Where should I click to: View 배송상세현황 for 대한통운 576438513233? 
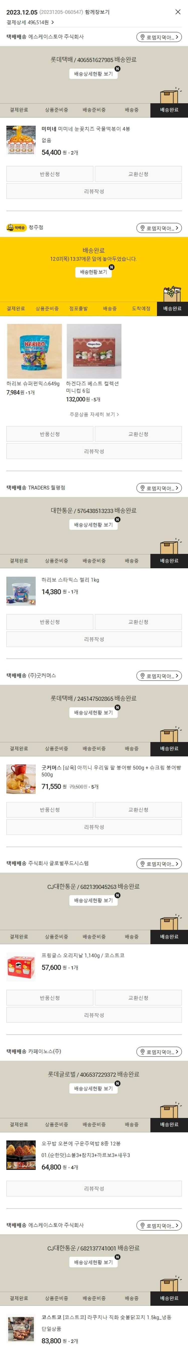coord(93,525)
